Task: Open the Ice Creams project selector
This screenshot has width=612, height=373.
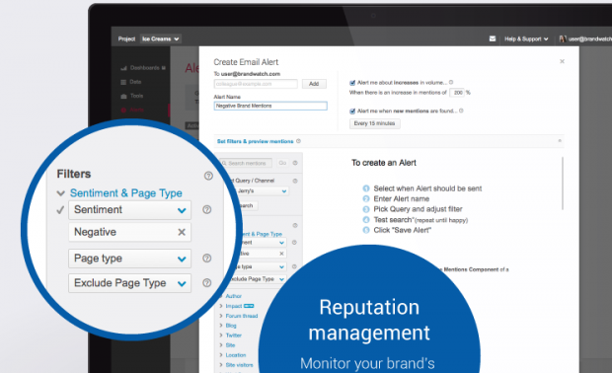Action: (x=161, y=39)
